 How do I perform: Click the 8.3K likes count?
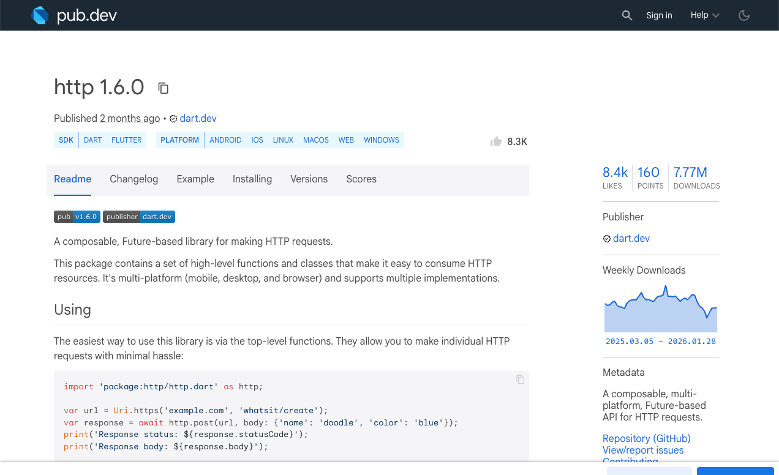[517, 142]
